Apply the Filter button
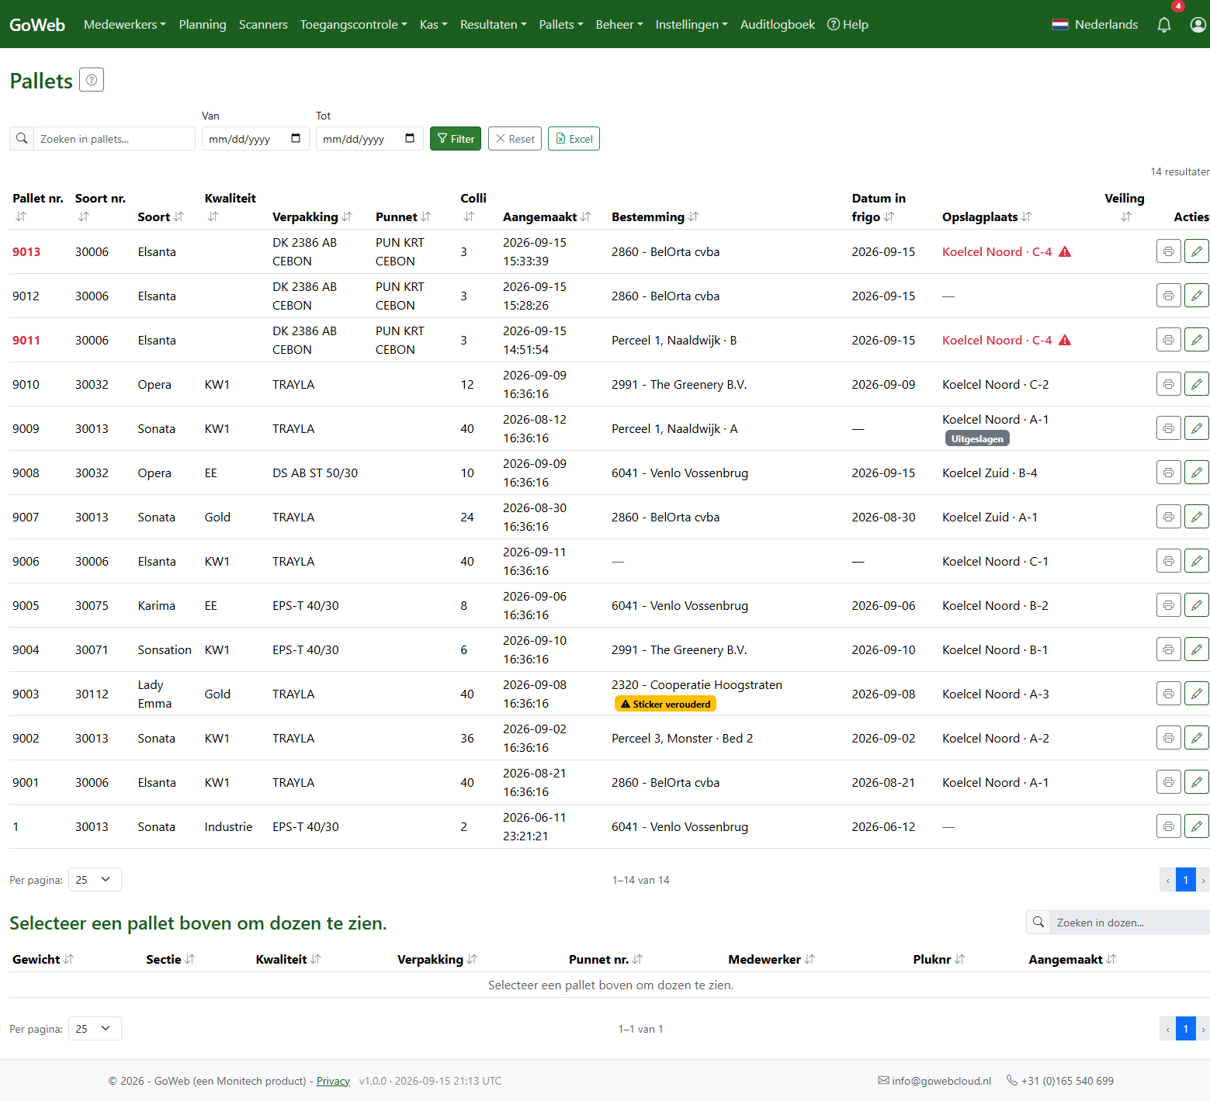The image size is (1210, 1101). [x=456, y=138]
